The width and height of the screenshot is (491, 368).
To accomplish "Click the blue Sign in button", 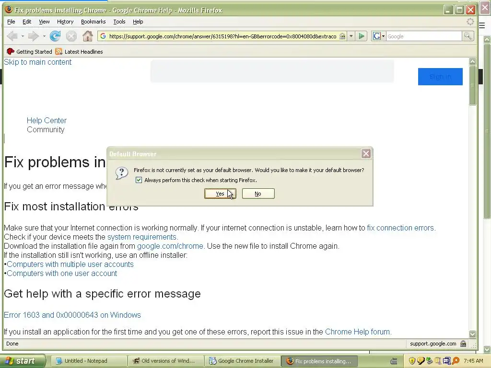I will pyautogui.click(x=440, y=77).
